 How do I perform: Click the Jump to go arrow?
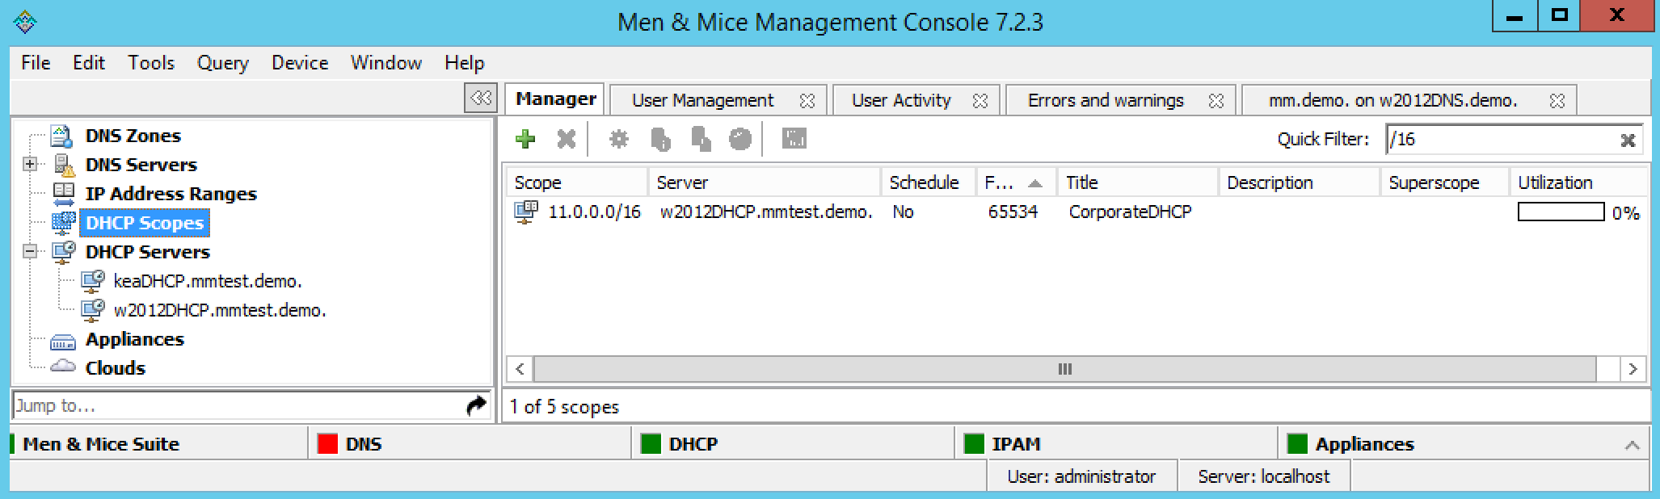(477, 405)
